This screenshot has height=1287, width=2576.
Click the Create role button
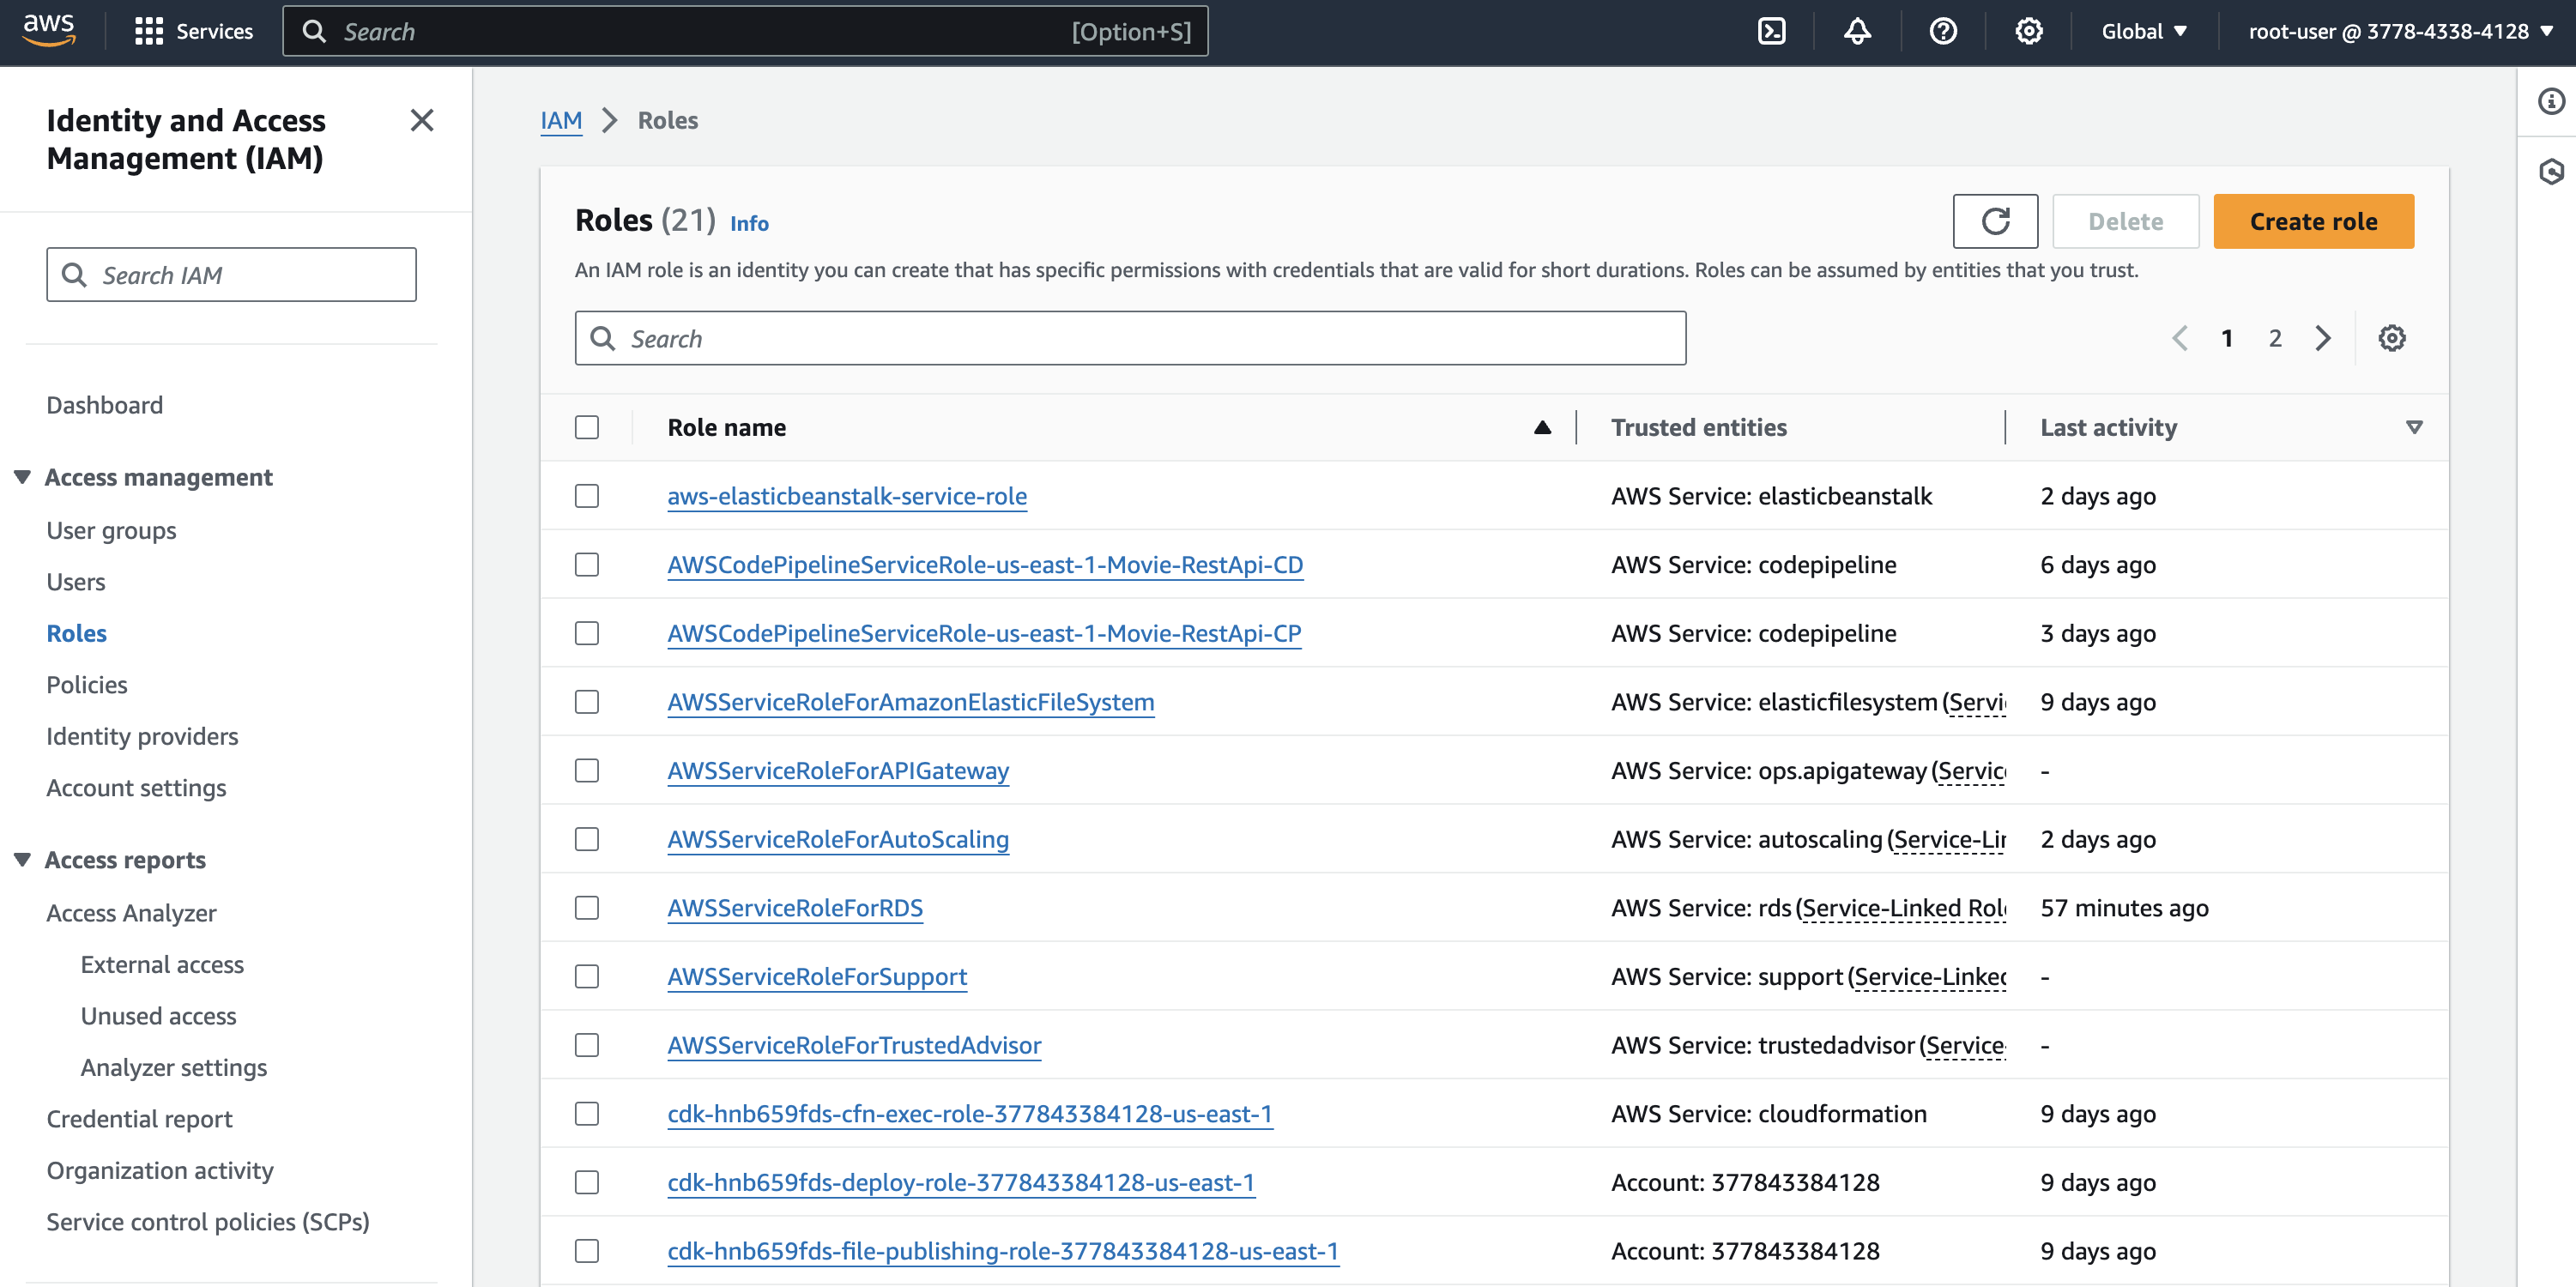click(x=2312, y=221)
